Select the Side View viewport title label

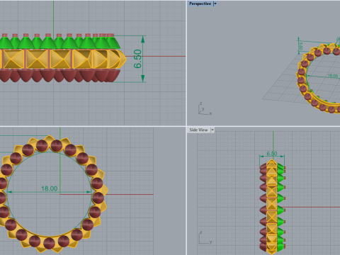tap(198, 130)
